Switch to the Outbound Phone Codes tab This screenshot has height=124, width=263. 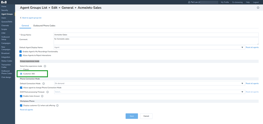44,26
